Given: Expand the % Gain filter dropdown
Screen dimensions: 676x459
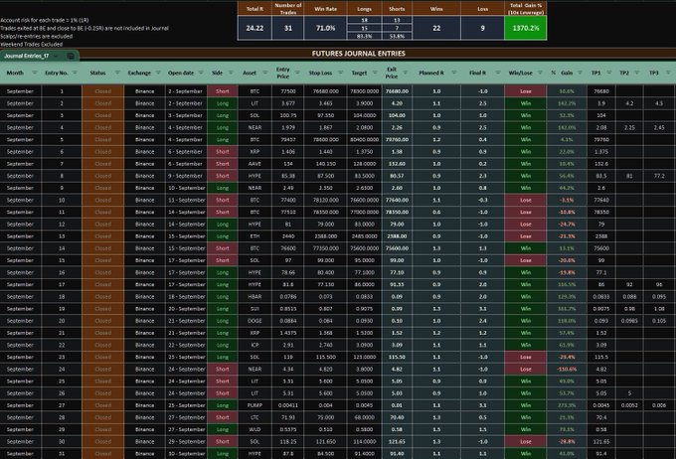Looking at the screenshot, I should point(581,73).
